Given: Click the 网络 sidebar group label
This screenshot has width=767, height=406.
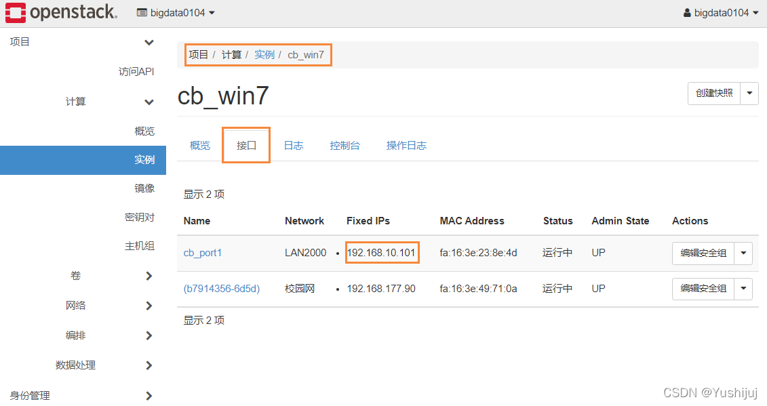Looking at the screenshot, I should 75,306.
